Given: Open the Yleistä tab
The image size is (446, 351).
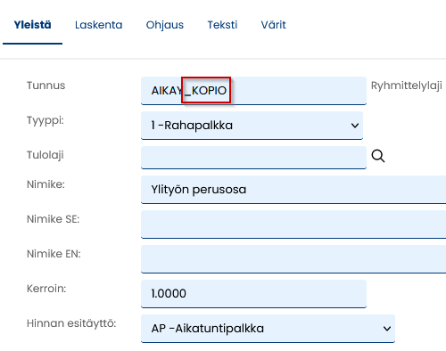Looking at the screenshot, I should (x=32, y=25).
